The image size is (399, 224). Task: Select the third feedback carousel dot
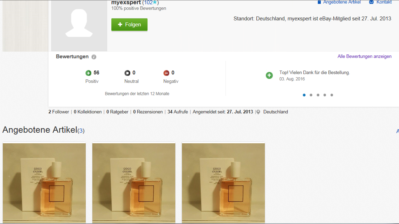pyautogui.click(x=318, y=95)
